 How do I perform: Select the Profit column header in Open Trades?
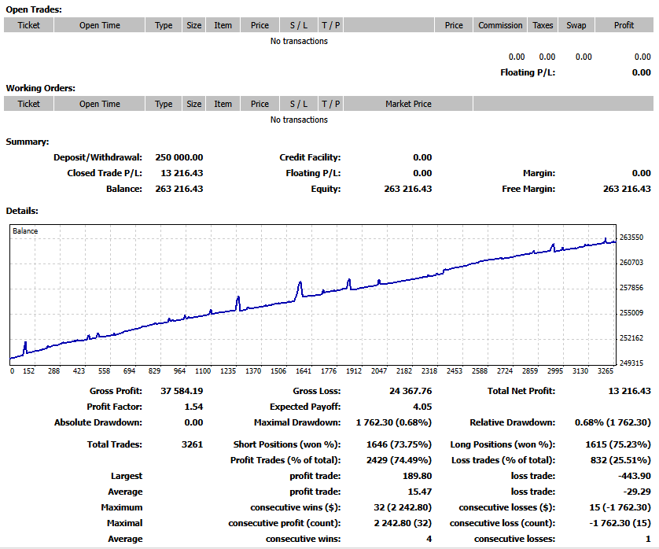pos(624,25)
